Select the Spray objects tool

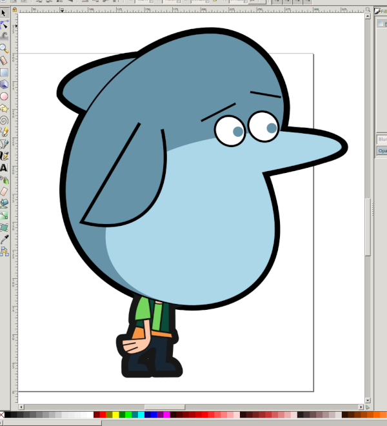(4, 180)
